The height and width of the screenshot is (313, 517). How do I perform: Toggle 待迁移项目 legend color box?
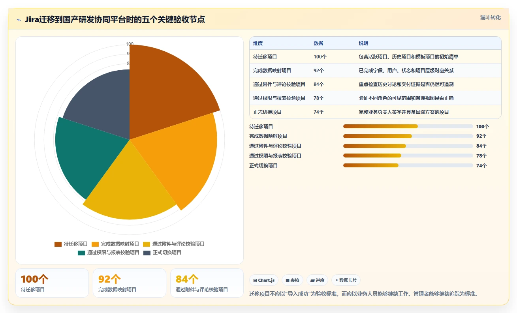[x=58, y=244]
